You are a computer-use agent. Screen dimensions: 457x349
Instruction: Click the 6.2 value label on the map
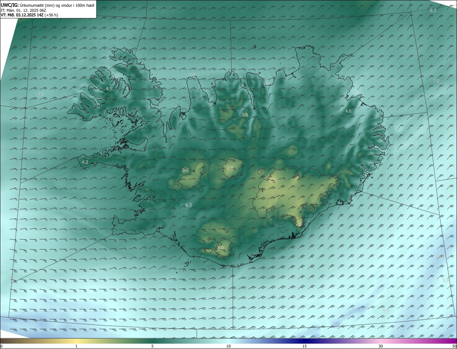click(433, 11)
